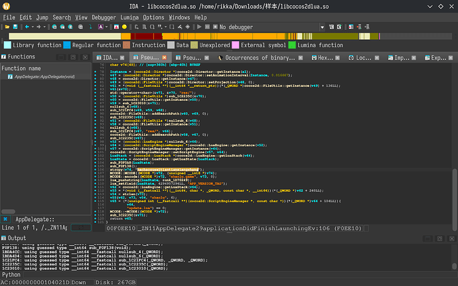Click the yellow circle toolbar icon
Viewport: 458px width, 286px height.
tap(124, 27)
